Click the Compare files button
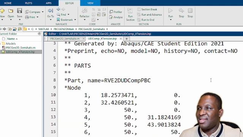The image size is (243, 137). pos(33,12)
